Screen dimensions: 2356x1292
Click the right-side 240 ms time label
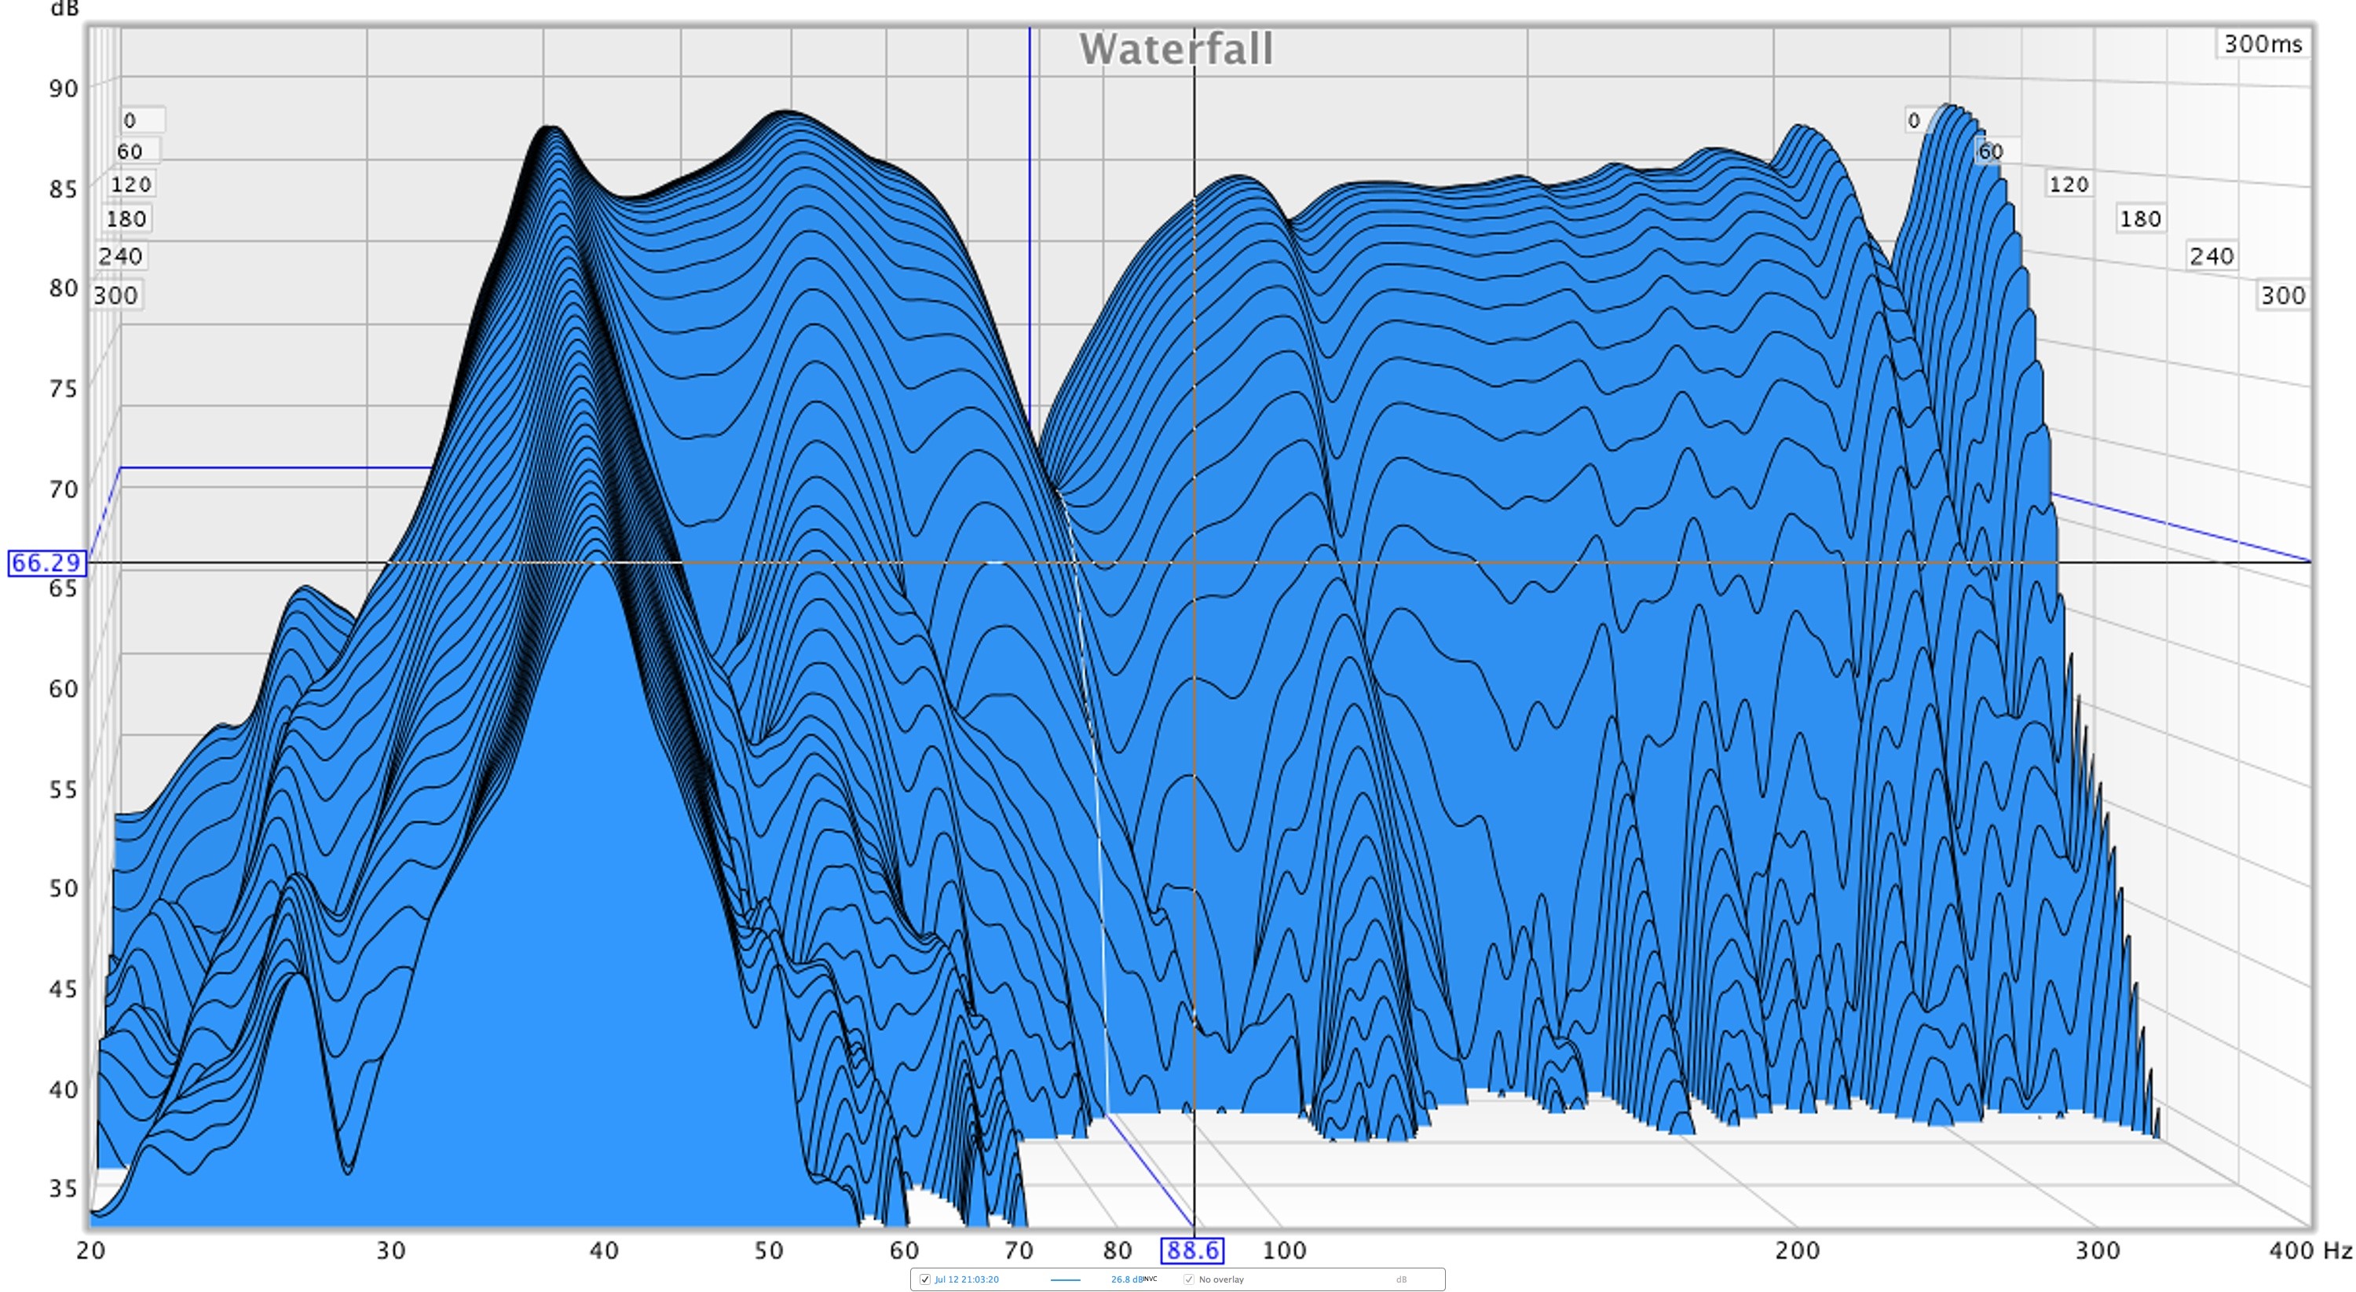2211,257
